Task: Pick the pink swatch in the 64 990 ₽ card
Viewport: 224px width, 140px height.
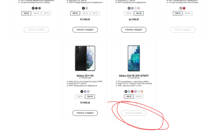Action: point(139,8)
